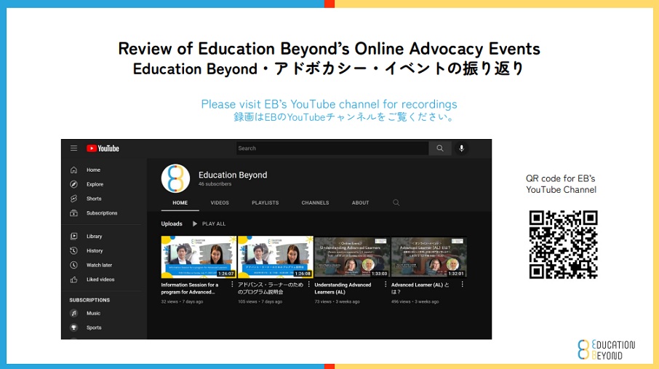Screen dimensions: 659x369
Task: Open options menu for Advanced Learner (AL) とは video
Action: (463, 285)
